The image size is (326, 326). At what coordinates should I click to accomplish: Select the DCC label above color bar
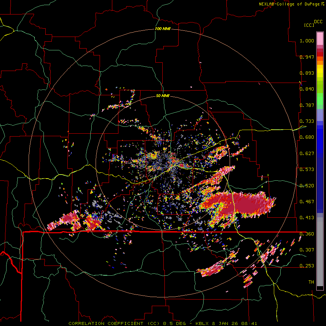click(318, 22)
